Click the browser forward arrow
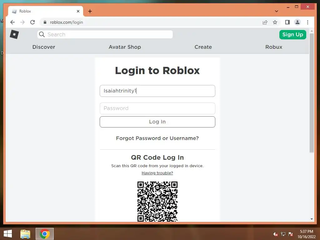The width and height of the screenshot is (320, 240). coord(22,22)
